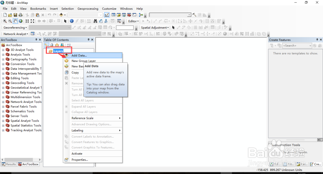Viewport: 323px width, 174px height.
Task: Pin the Table Of Contents panel
Action: coord(89,39)
